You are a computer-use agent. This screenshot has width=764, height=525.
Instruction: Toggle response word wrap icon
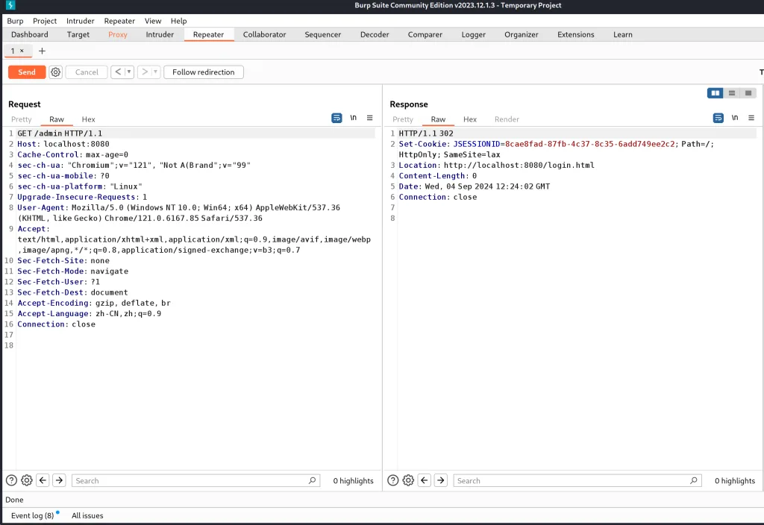pyautogui.click(x=718, y=118)
